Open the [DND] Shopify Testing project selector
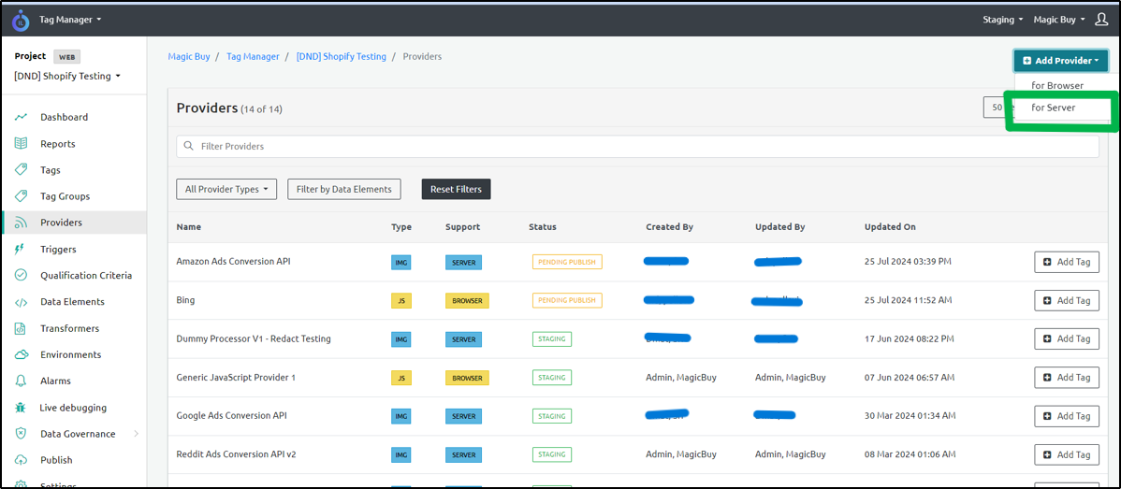 coord(67,76)
